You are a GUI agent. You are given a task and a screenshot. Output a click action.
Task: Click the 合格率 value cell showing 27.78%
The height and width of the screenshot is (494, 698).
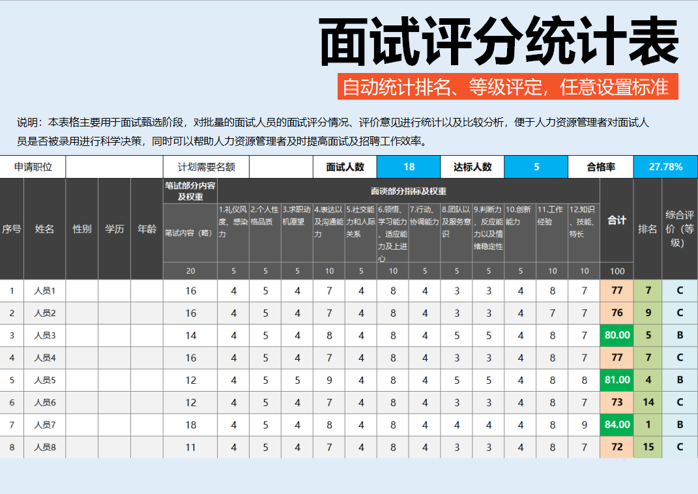[x=665, y=167]
